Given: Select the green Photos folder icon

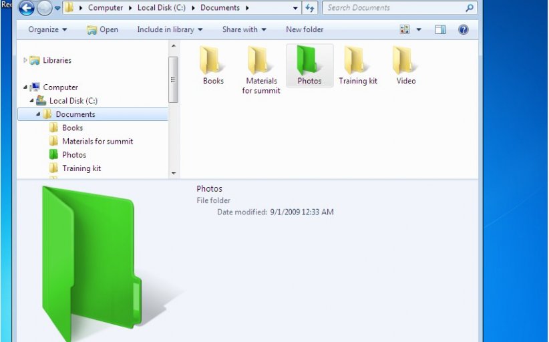Looking at the screenshot, I should click(309, 60).
